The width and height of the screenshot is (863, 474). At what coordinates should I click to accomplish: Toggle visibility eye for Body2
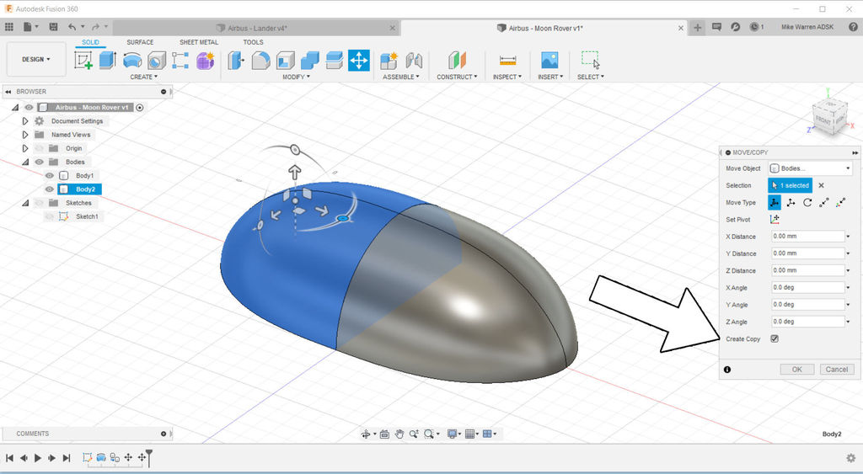(50, 189)
